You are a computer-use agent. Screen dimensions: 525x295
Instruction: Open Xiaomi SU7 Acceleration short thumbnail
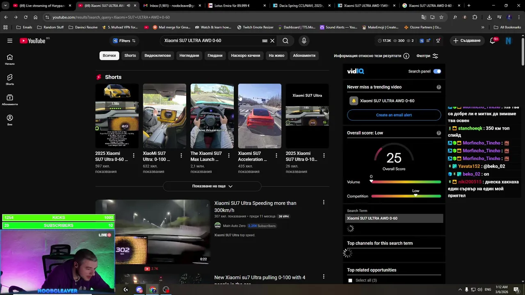click(260, 116)
